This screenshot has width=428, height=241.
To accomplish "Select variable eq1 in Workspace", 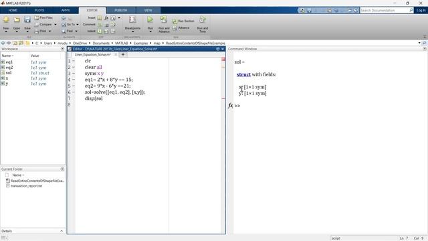I will coord(9,62).
